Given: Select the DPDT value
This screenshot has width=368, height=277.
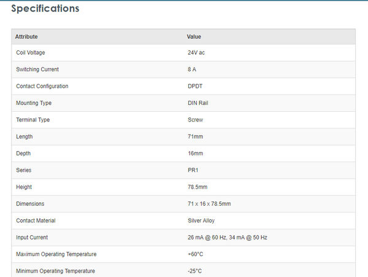Looking at the screenshot, I should click(195, 86).
